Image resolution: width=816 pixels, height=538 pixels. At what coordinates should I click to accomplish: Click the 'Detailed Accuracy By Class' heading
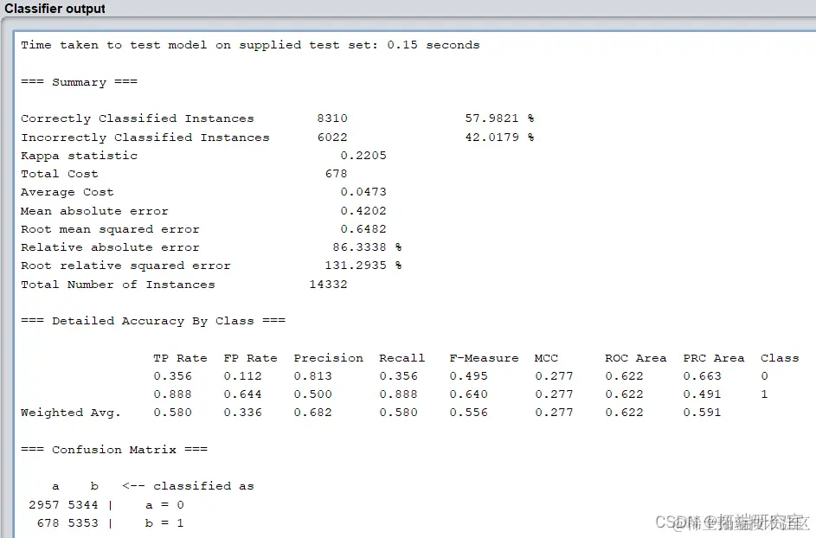pos(153,321)
